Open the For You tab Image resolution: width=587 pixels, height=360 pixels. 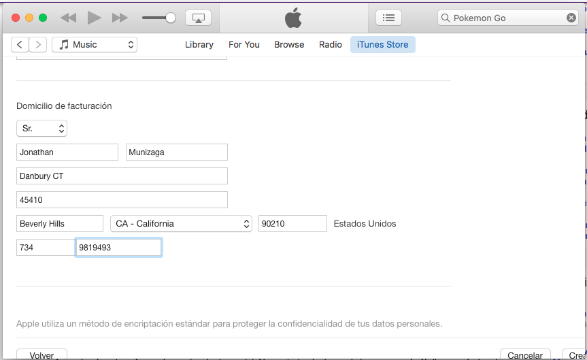click(244, 45)
